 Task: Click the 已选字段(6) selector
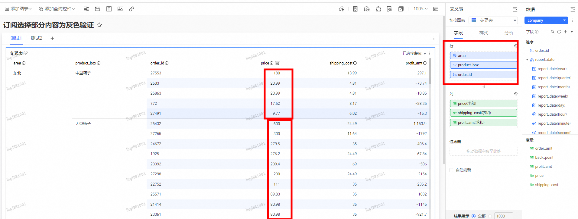(414, 53)
